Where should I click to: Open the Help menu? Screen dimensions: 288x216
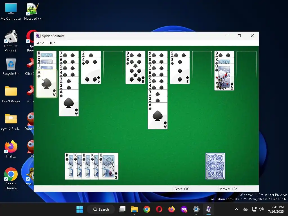pyautogui.click(x=52, y=43)
